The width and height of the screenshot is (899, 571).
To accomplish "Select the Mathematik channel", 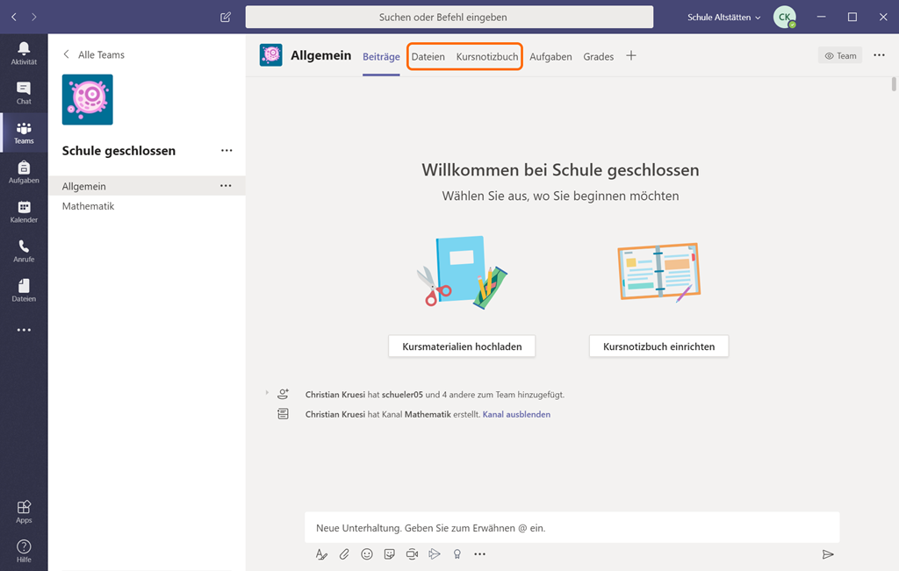I will coord(89,206).
